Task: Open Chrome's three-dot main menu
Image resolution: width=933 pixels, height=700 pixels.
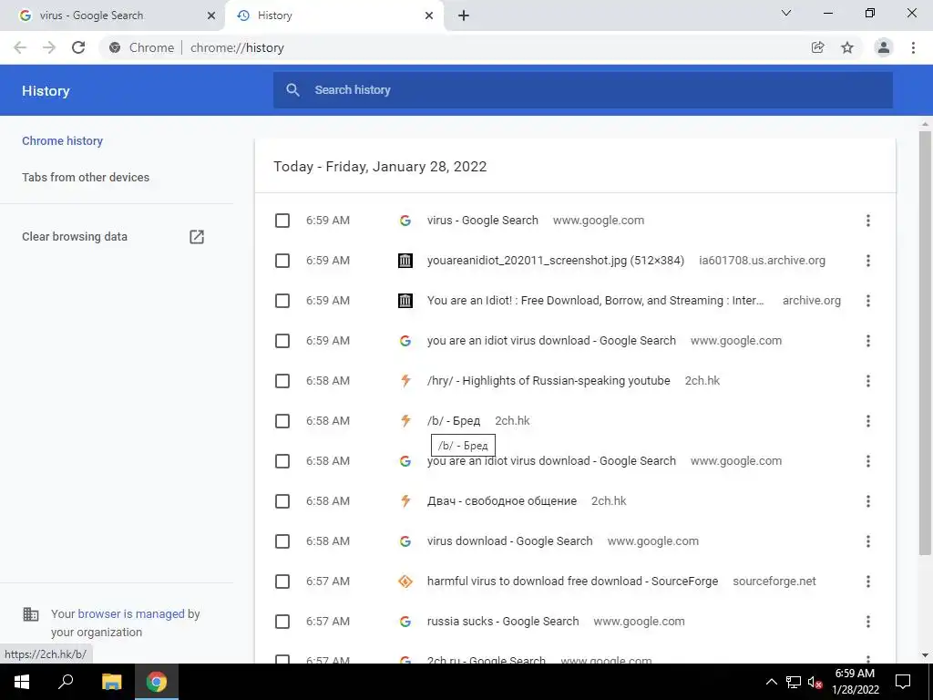Action: 913,47
